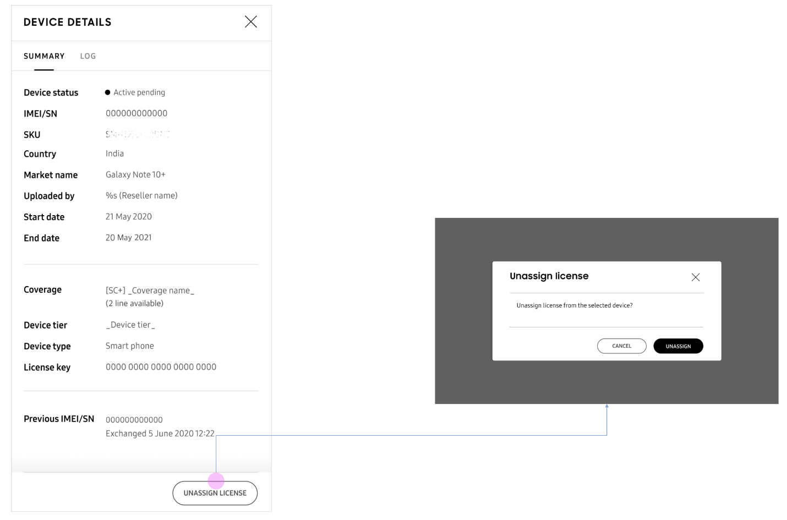Switch to the Summary tab
The image size is (787, 520).
click(44, 56)
